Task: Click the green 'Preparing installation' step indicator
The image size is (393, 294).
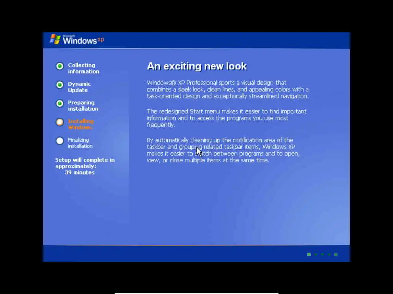Action: [x=59, y=103]
